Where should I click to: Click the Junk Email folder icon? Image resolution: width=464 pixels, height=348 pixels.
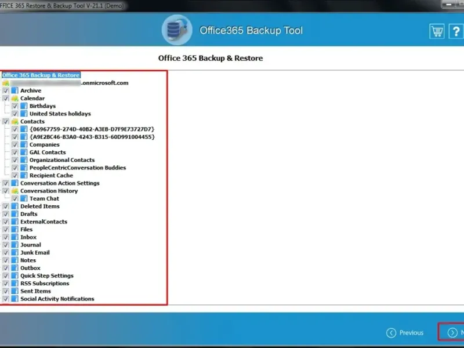15,252
